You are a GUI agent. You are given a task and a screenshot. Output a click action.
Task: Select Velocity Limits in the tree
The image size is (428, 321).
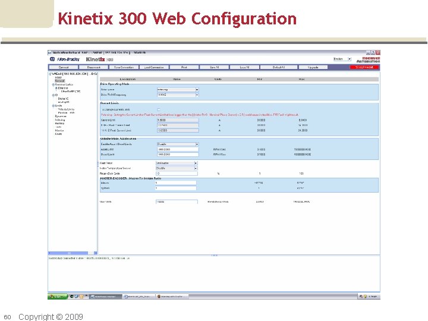tap(66, 109)
